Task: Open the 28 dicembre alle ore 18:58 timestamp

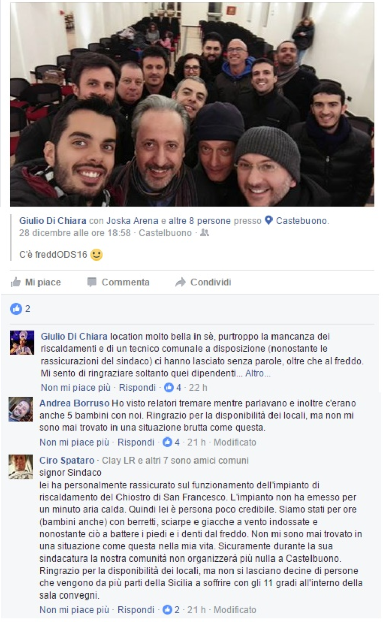Action: (x=75, y=233)
